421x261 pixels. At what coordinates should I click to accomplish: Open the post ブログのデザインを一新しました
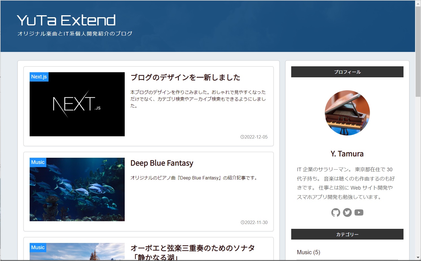(185, 77)
